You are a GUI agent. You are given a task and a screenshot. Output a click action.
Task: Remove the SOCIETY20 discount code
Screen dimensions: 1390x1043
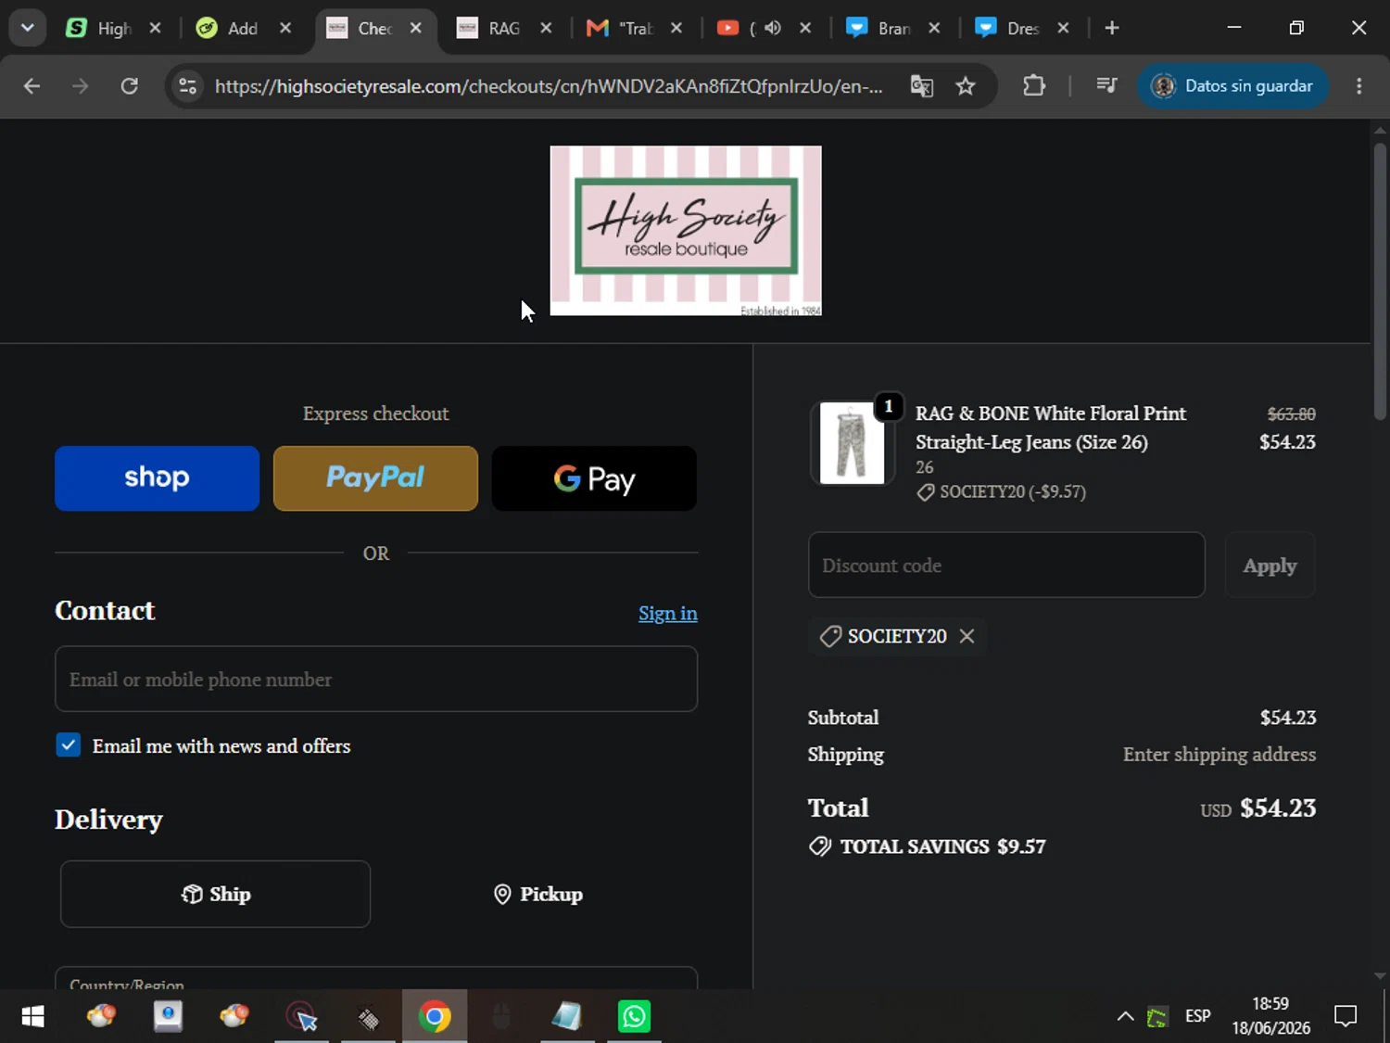pos(967,636)
